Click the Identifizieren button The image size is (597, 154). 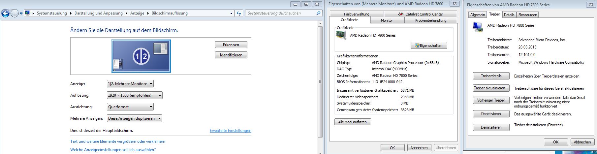[231, 55]
